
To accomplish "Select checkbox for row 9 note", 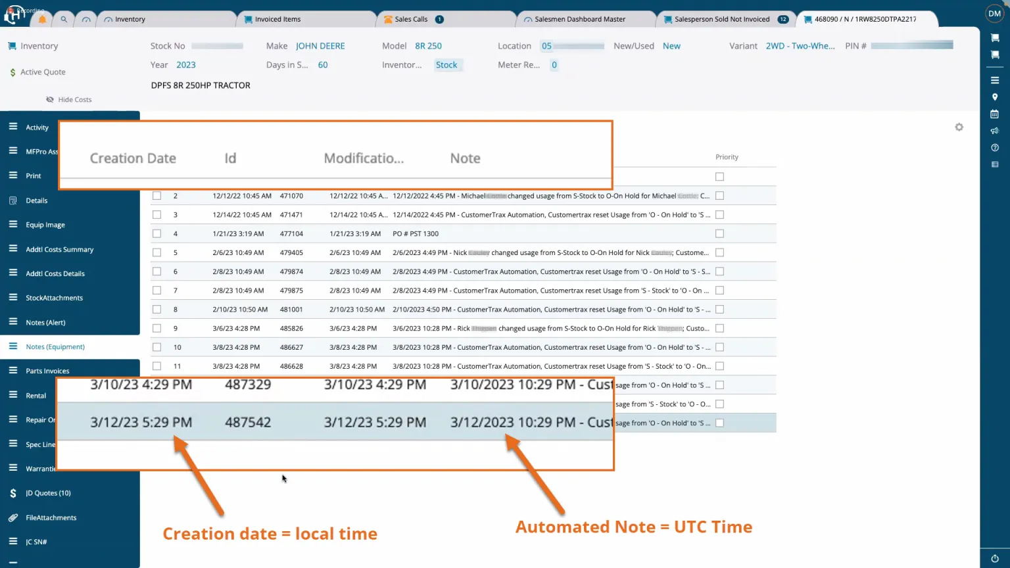I will click(156, 328).
